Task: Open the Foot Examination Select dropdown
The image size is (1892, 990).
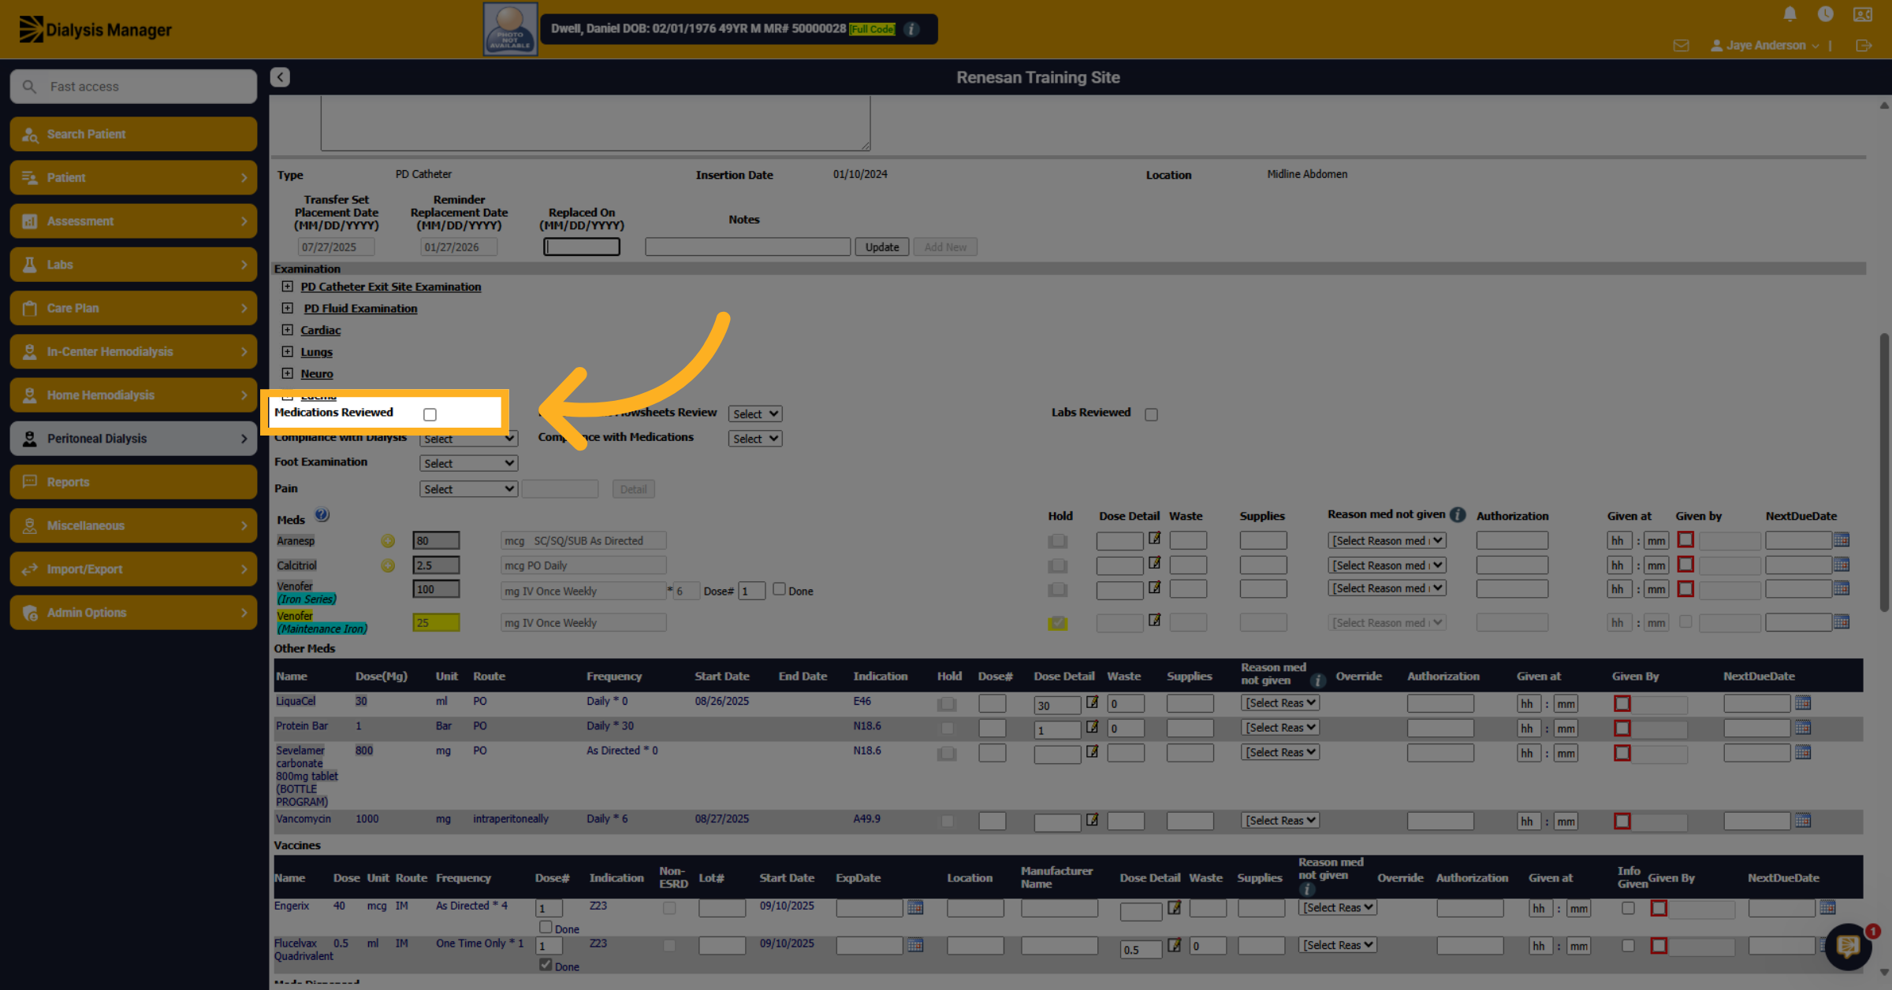Action: [x=468, y=464]
